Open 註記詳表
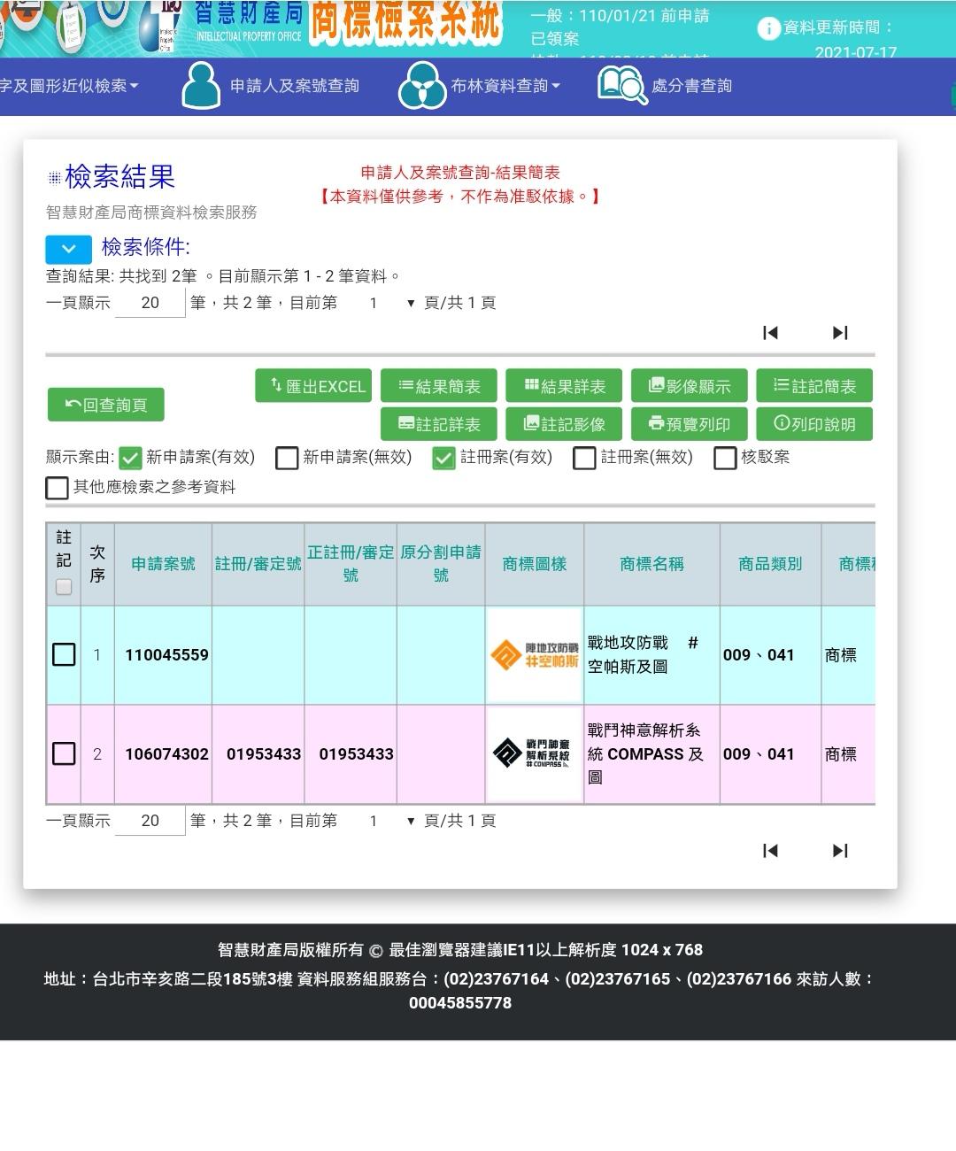The height and width of the screenshot is (1151, 956). tap(439, 424)
